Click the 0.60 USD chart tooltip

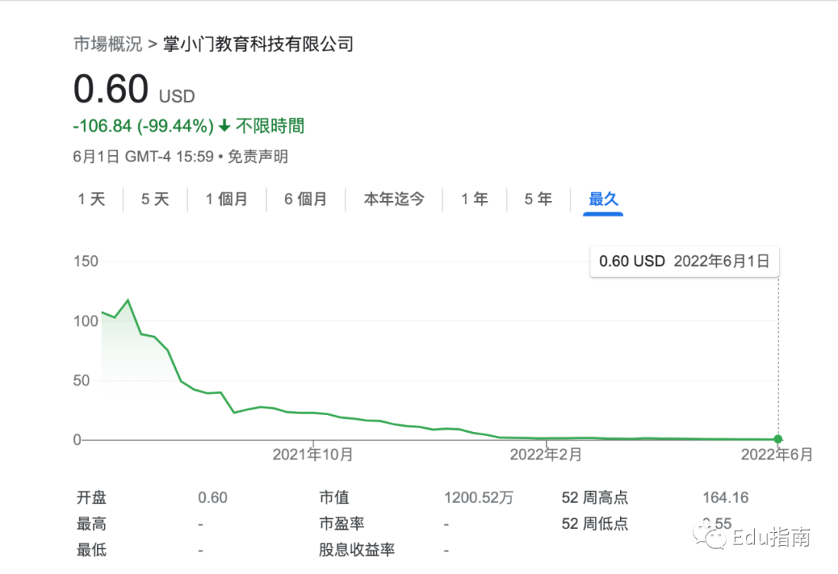684,261
